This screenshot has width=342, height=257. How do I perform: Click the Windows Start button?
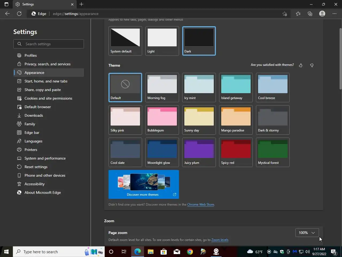click(x=6, y=252)
